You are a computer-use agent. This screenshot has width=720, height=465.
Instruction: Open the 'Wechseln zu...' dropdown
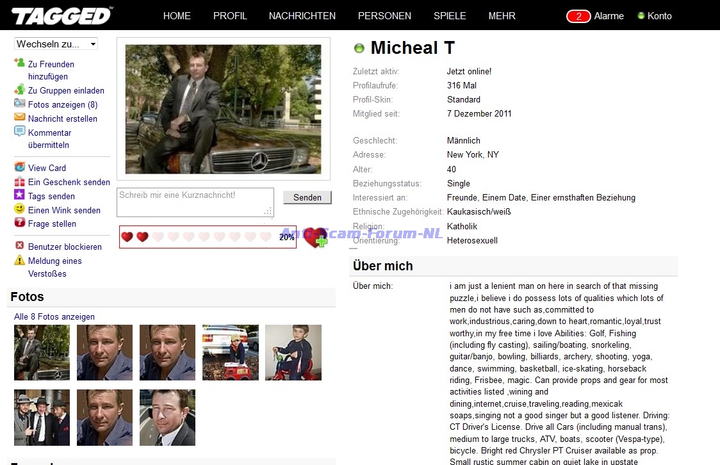(x=56, y=44)
